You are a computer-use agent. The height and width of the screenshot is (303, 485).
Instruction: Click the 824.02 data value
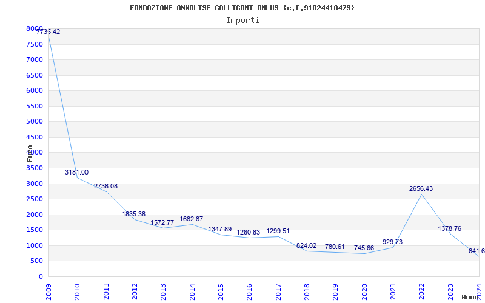[x=307, y=245]
